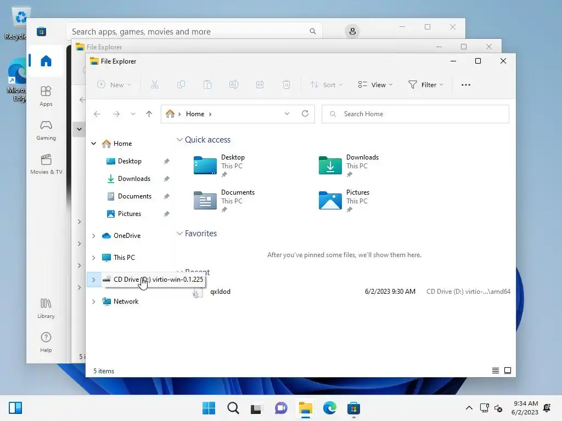Open Help in Microsoft Store sidebar
The image size is (562, 421).
(x=46, y=342)
